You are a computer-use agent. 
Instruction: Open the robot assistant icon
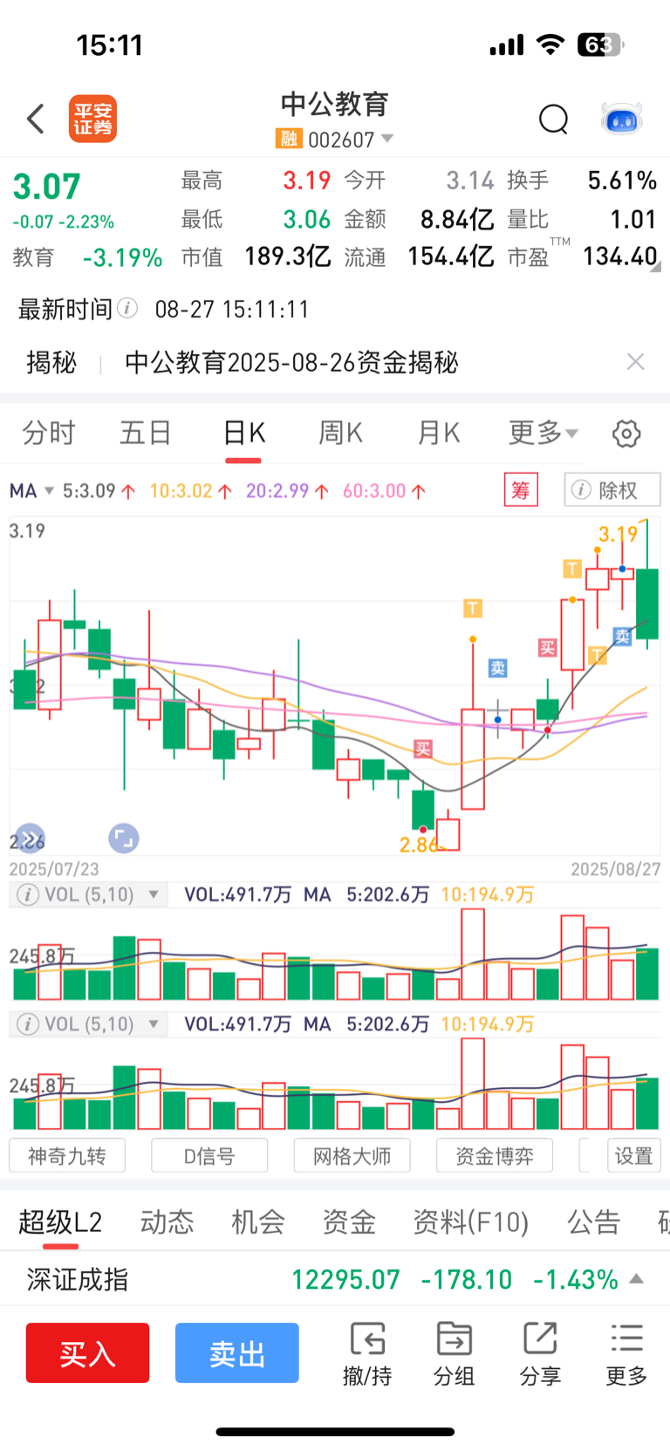(x=622, y=119)
